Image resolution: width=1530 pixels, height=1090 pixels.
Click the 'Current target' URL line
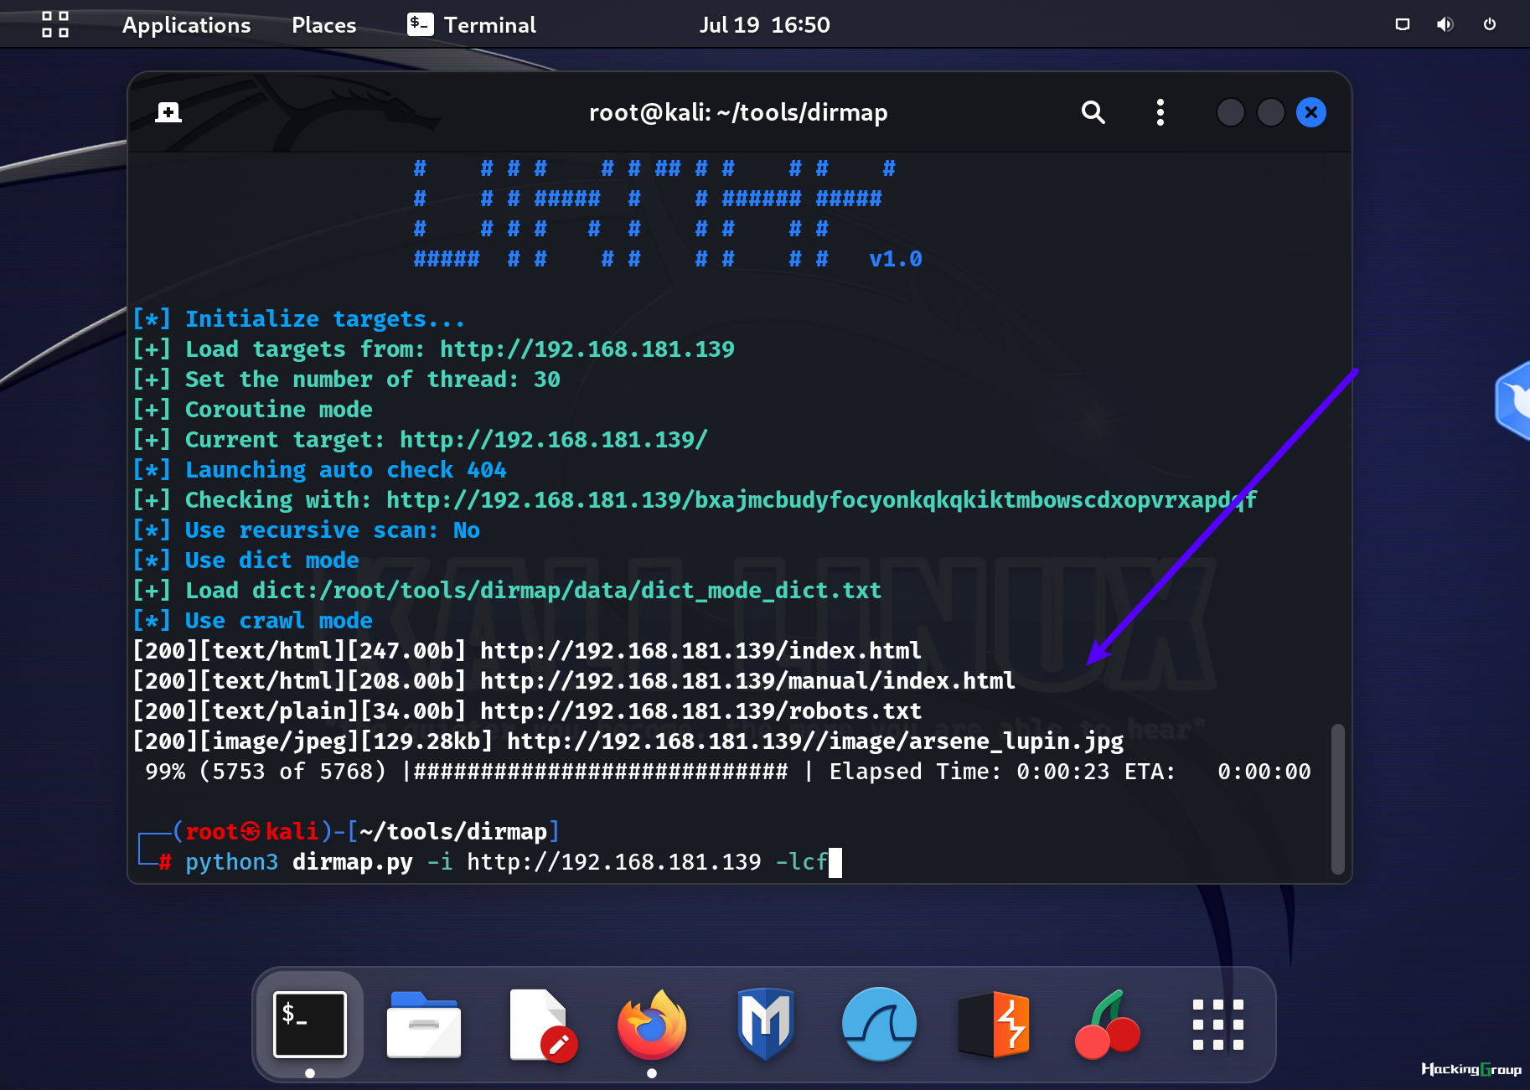point(420,440)
